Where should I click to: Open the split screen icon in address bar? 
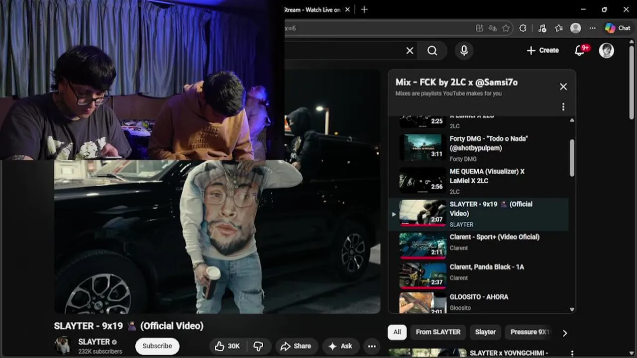click(479, 28)
